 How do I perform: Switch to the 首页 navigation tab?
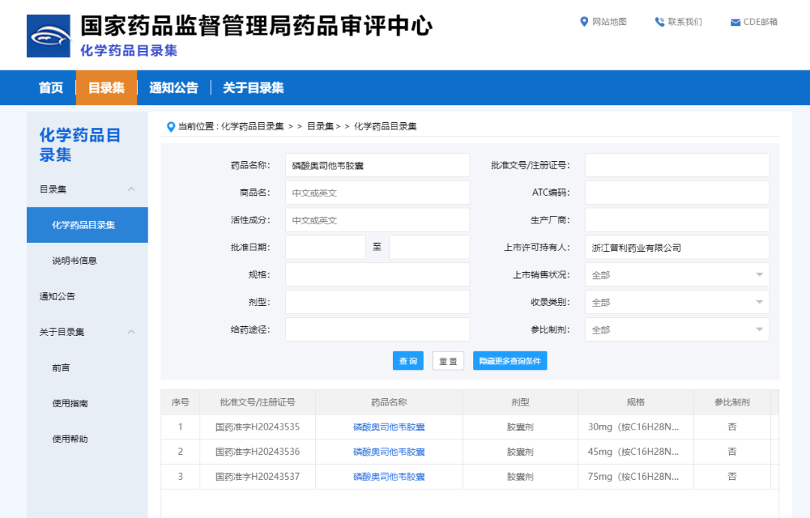[51, 88]
